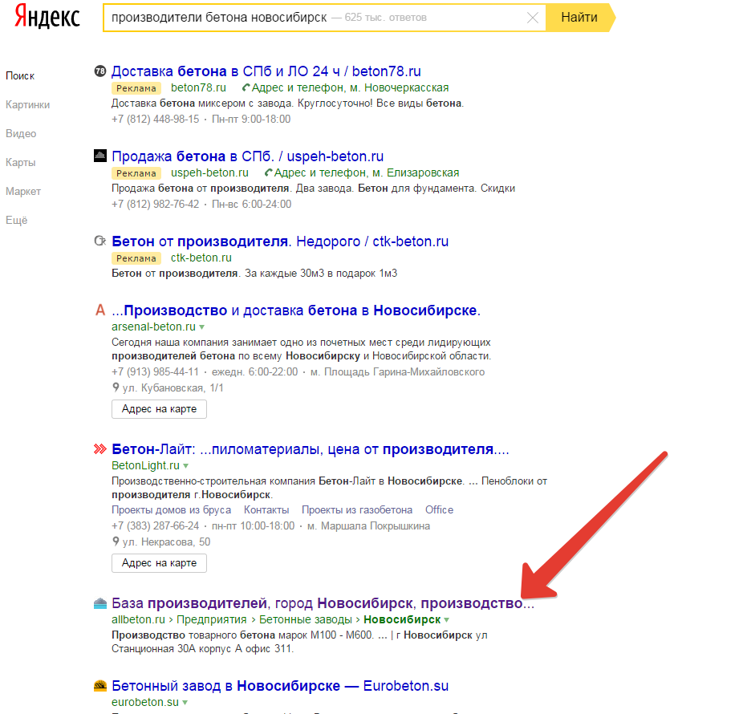Image resolution: width=747 pixels, height=714 pixels.
Task: Open 'Адрес и телефон, м. Елизаровская' link
Action: point(367,172)
